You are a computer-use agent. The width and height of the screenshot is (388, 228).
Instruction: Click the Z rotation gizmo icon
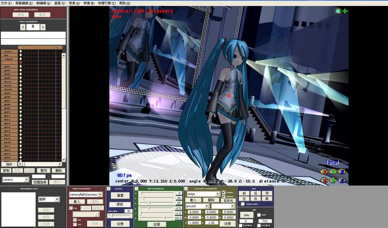[342, 171]
